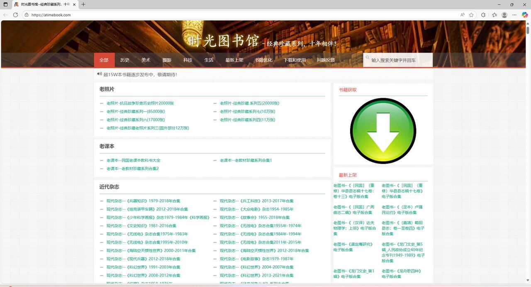Open 老图书《(足本)卢骚民约论》link
Screen dimensions: 531x287
[x=402, y=210]
